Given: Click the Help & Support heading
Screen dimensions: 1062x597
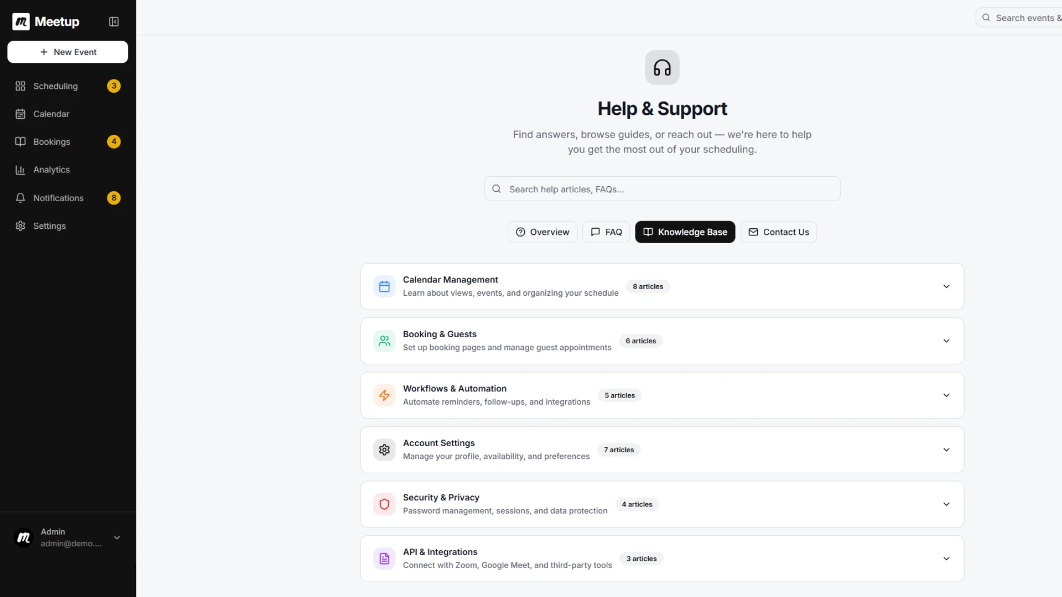Looking at the screenshot, I should coord(662,109).
